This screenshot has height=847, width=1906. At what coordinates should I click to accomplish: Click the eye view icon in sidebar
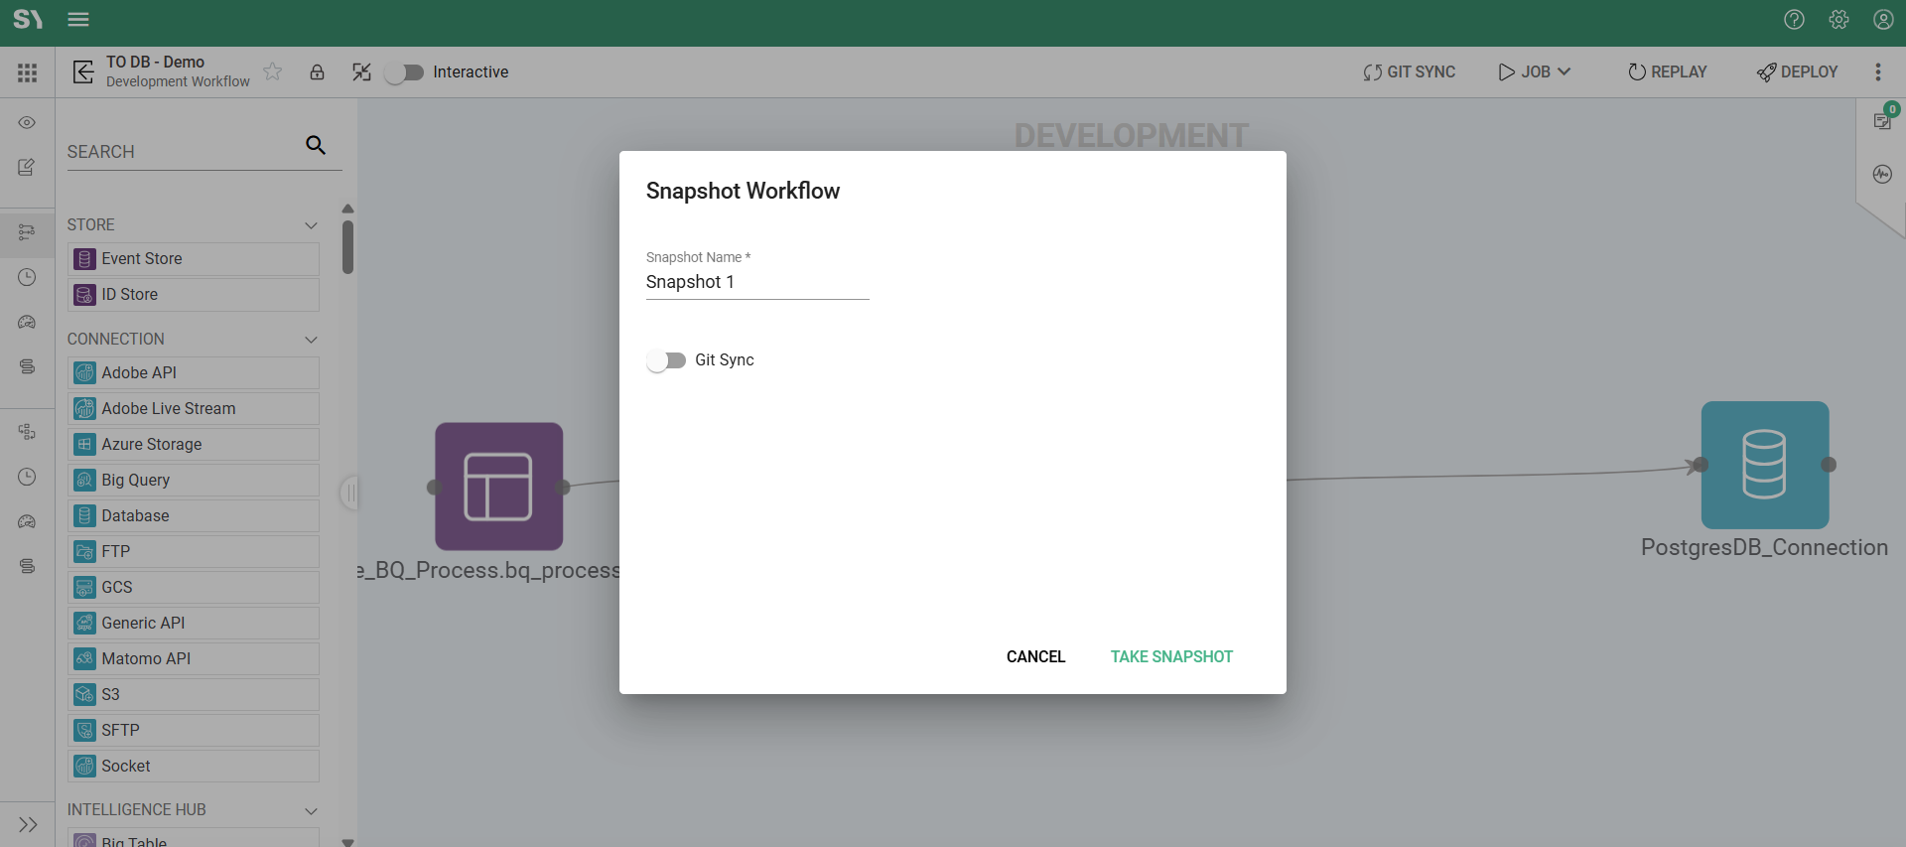click(27, 122)
